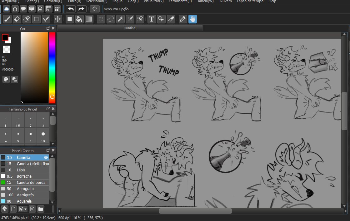350x221 pixels.
Task: Pick a color in saturation square
Action: 34,67
